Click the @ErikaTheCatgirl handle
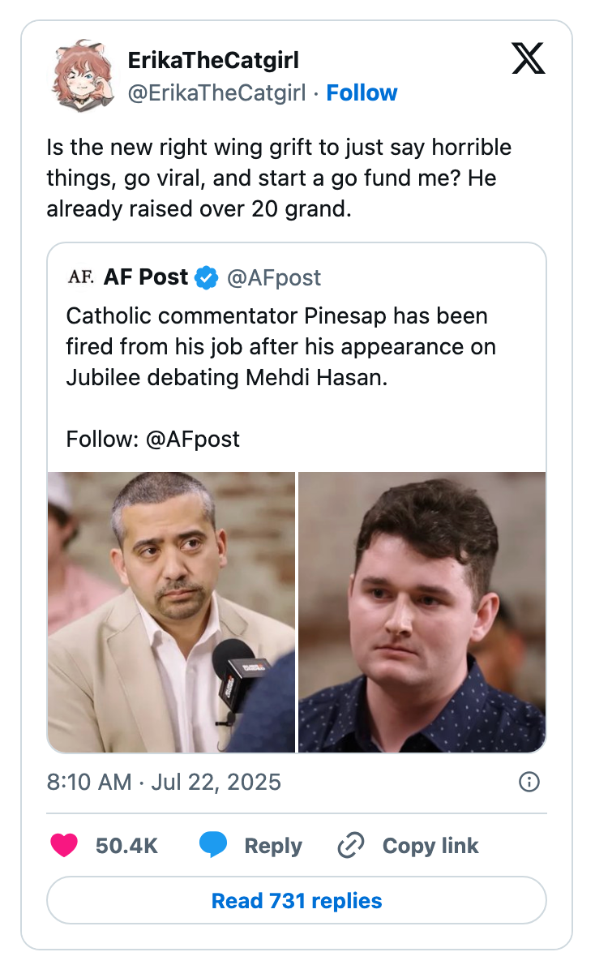This screenshot has width=595, height=965. [216, 93]
